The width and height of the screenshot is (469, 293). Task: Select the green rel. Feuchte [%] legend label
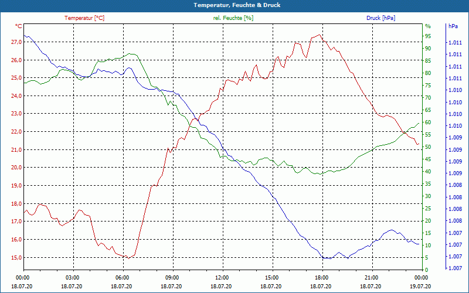pos(233,18)
